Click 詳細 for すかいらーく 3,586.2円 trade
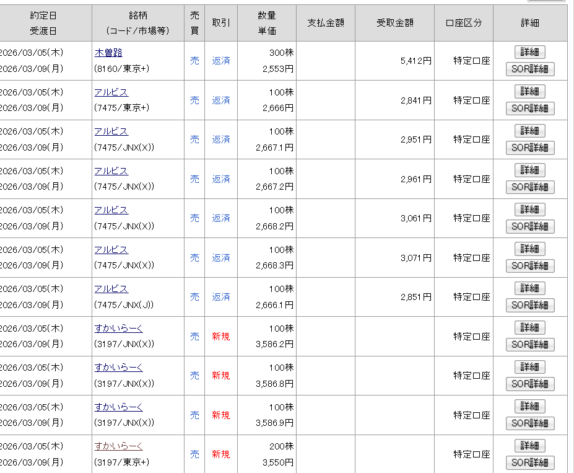 [x=529, y=328]
